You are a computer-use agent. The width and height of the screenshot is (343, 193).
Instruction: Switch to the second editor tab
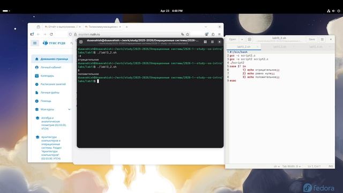280,47
